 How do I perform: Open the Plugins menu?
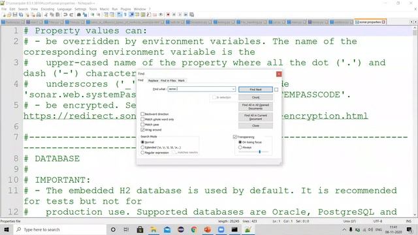(126, 9)
